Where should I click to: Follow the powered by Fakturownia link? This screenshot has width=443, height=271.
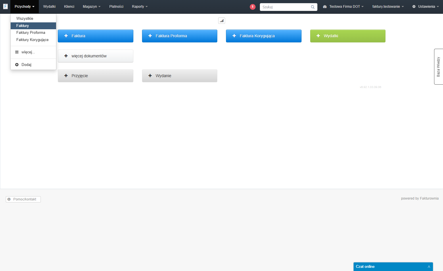tap(420, 198)
